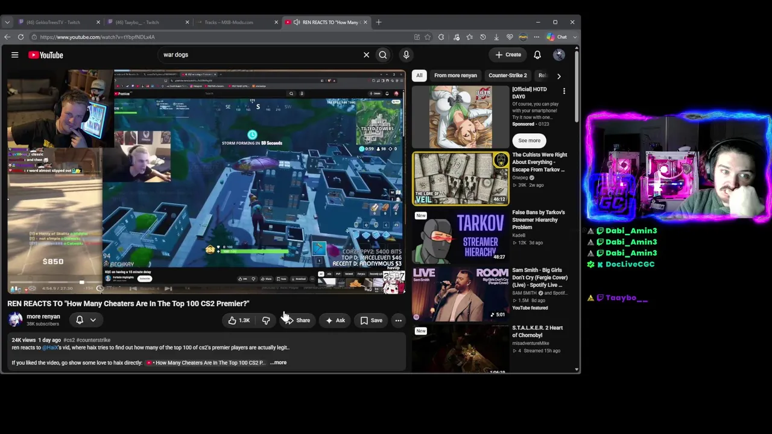Open more actions menu under the video
772x434 pixels.
398,321
